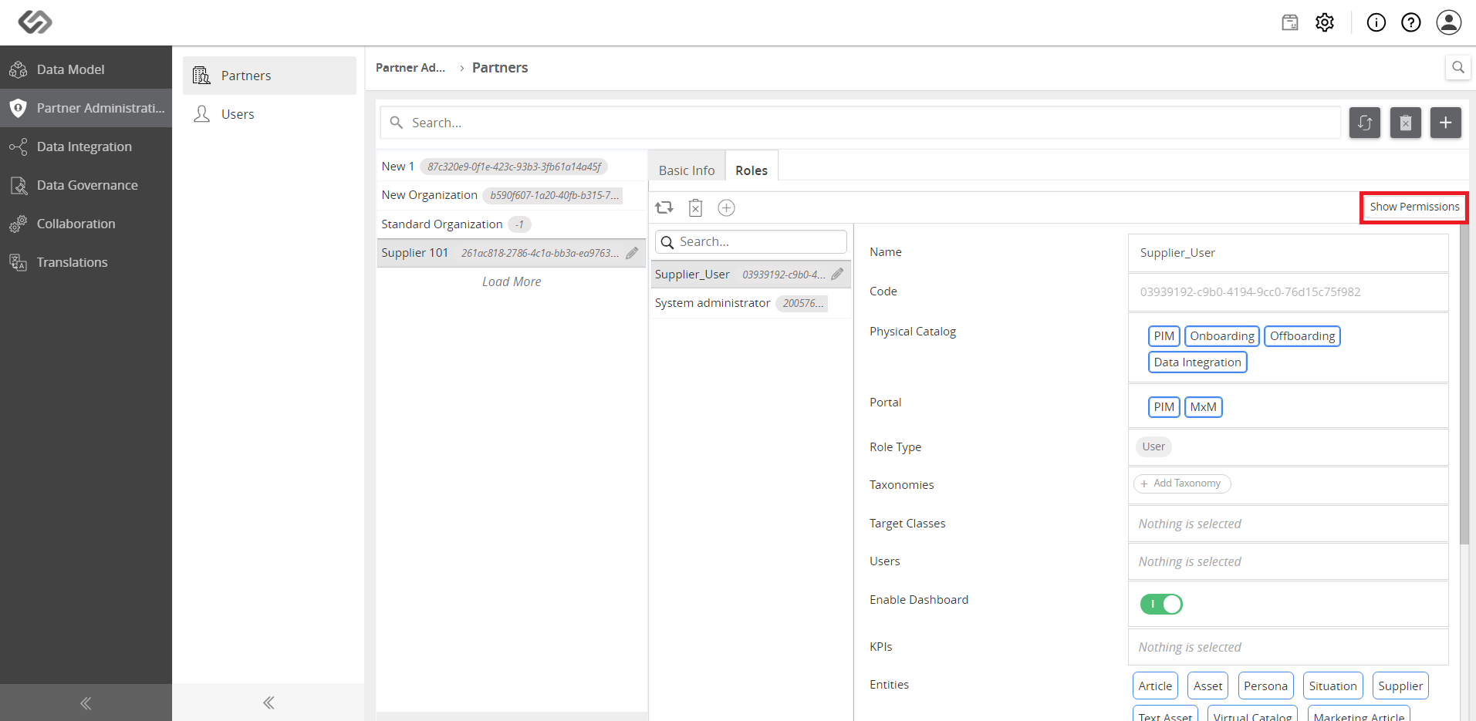Delete the selected partner

(x=1406, y=123)
